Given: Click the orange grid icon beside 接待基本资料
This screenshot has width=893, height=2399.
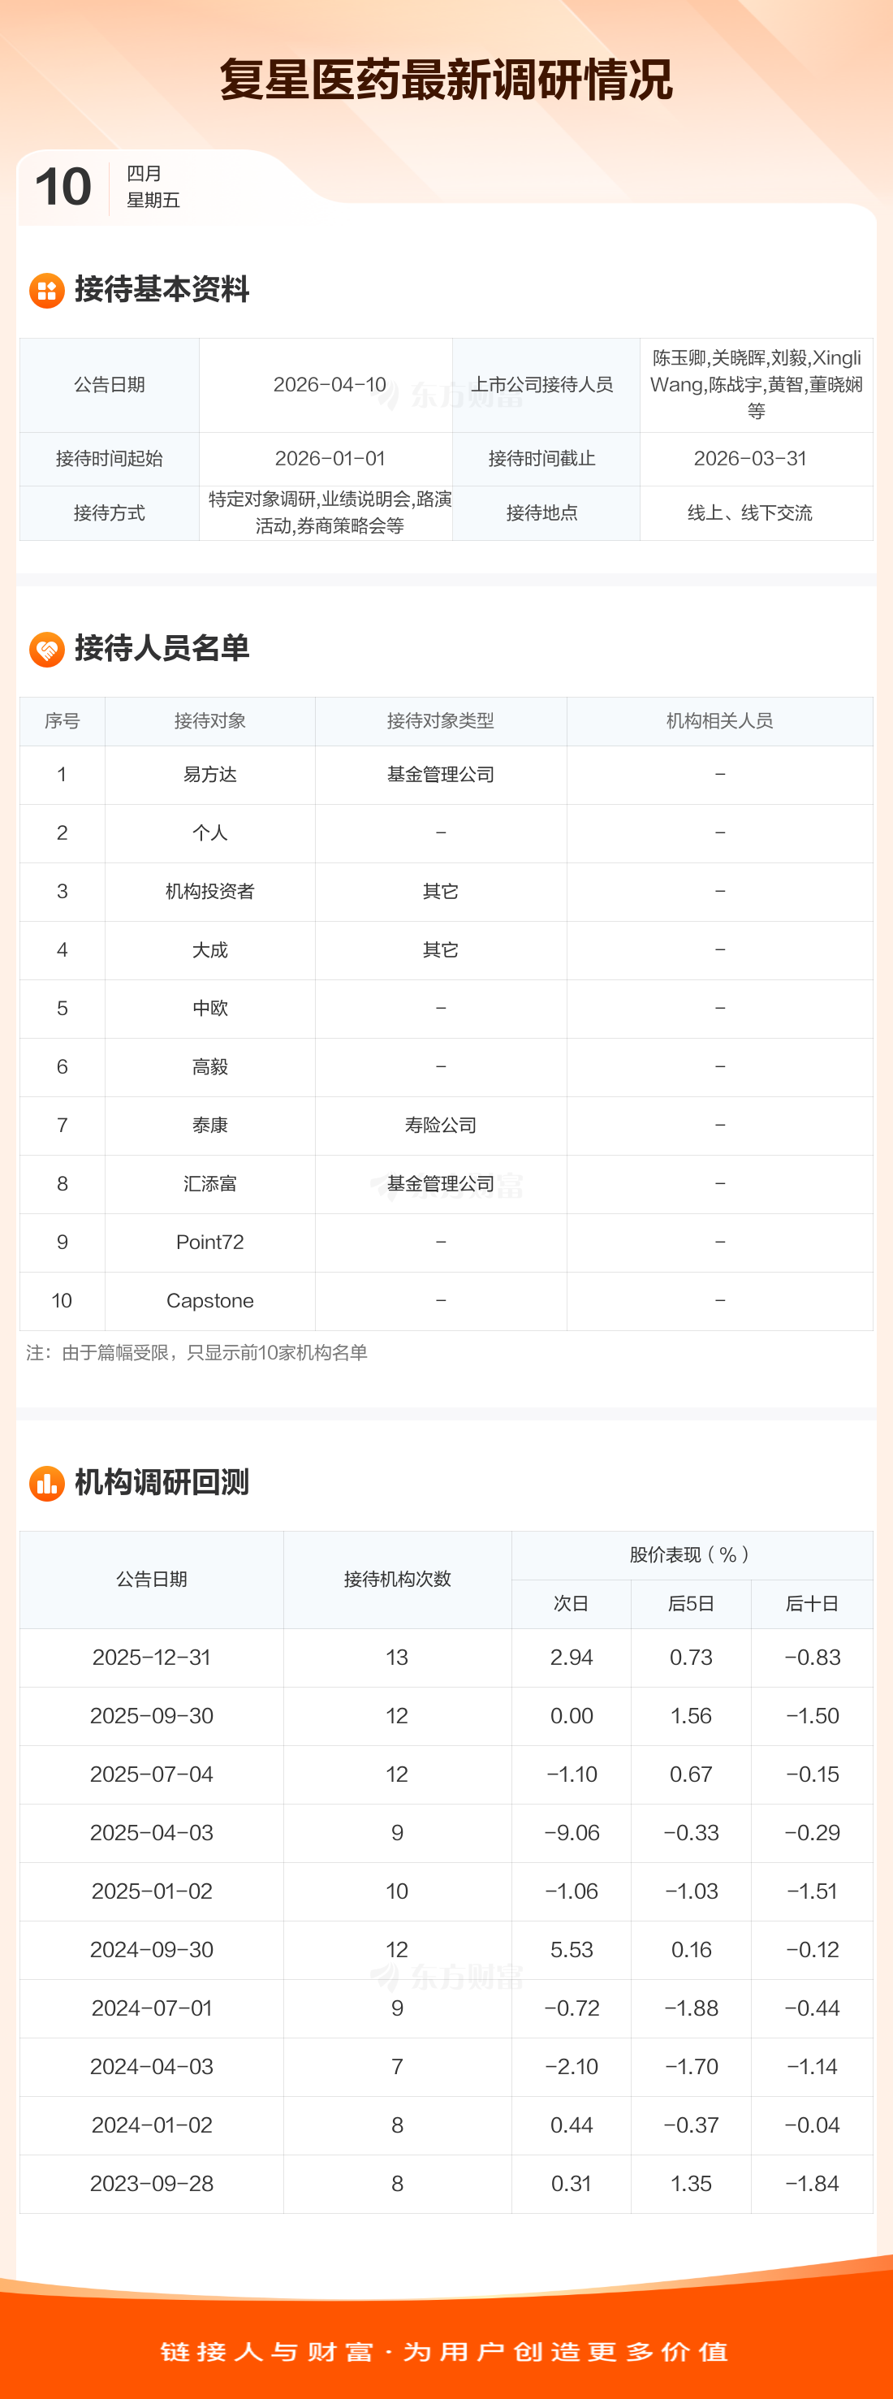Looking at the screenshot, I should point(46,291).
